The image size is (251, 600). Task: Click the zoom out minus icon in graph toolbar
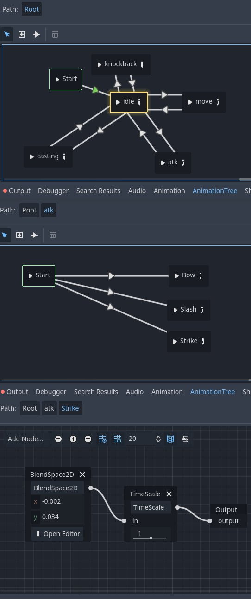click(x=58, y=439)
